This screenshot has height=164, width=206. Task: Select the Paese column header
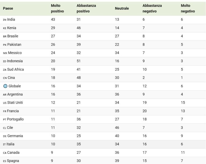[x=8, y=8]
